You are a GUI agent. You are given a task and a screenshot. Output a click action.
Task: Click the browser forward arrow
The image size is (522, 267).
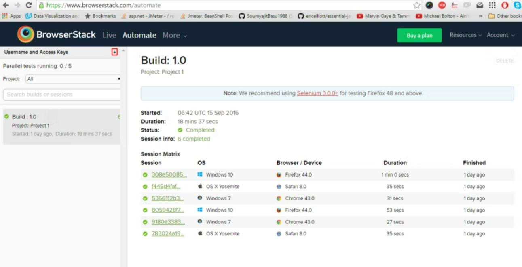click(x=17, y=5)
